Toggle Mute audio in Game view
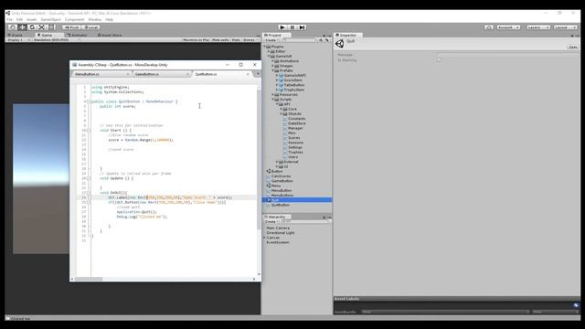The width and height of the screenshot is (585, 329). pyautogui.click(x=220, y=40)
